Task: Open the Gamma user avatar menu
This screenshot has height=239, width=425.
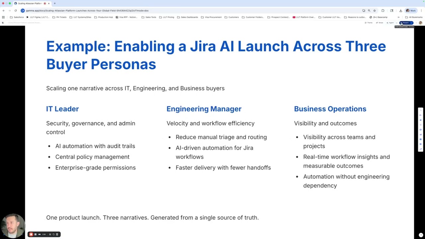Action: click(x=421, y=23)
